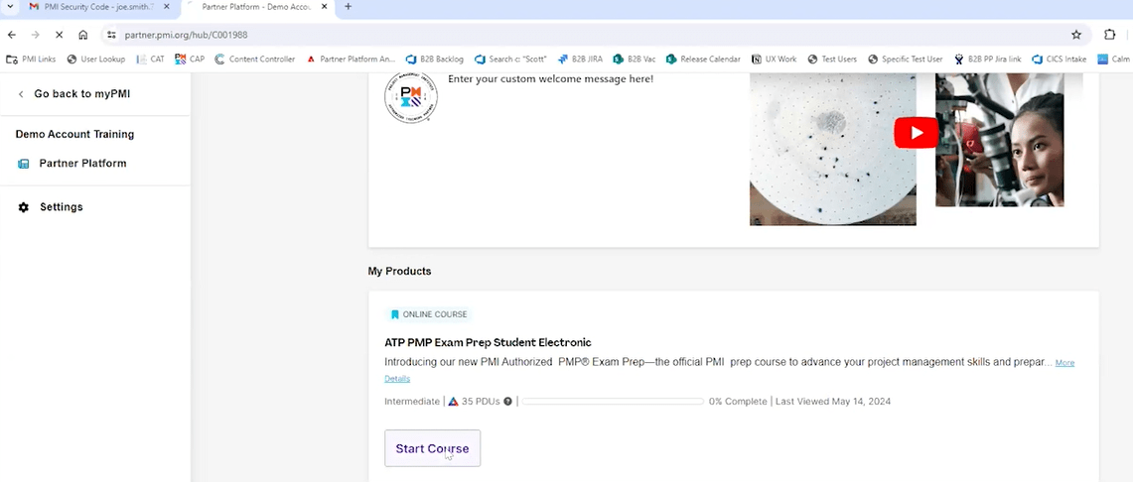Open the Content Controller bookmark

[255, 60]
